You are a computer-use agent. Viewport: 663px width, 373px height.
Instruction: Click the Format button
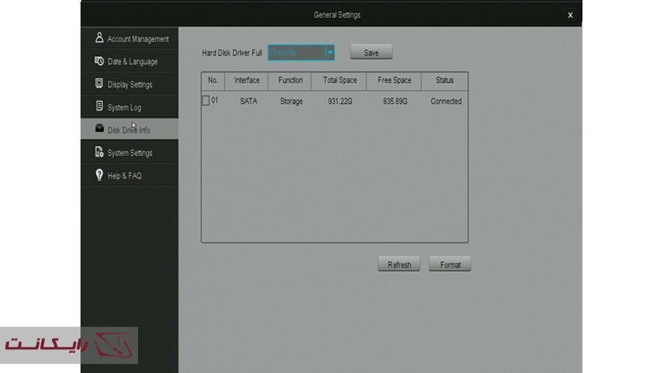tap(450, 265)
